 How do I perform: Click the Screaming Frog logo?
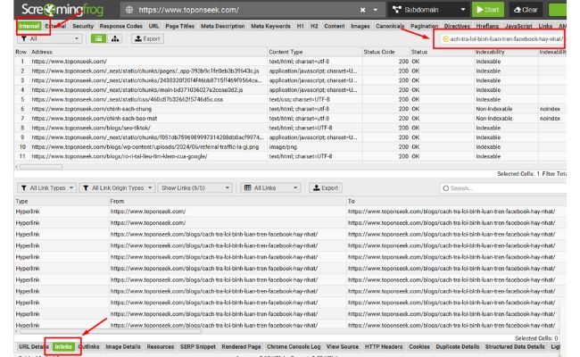(54, 10)
